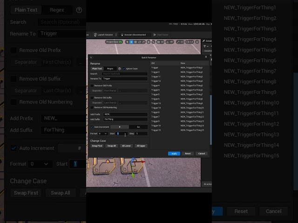The width and height of the screenshot is (298, 223).
Task: Click the Launch Session icon
Action: click(95, 35)
